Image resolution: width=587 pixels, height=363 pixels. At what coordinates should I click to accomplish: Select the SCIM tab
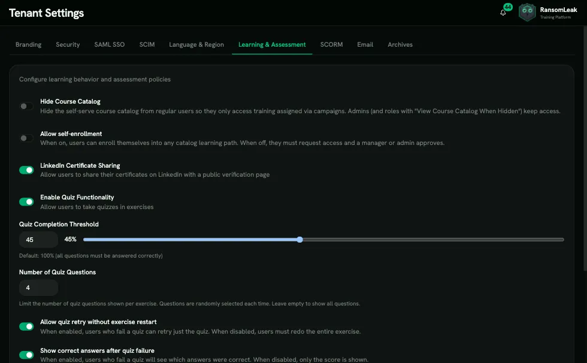[147, 44]
